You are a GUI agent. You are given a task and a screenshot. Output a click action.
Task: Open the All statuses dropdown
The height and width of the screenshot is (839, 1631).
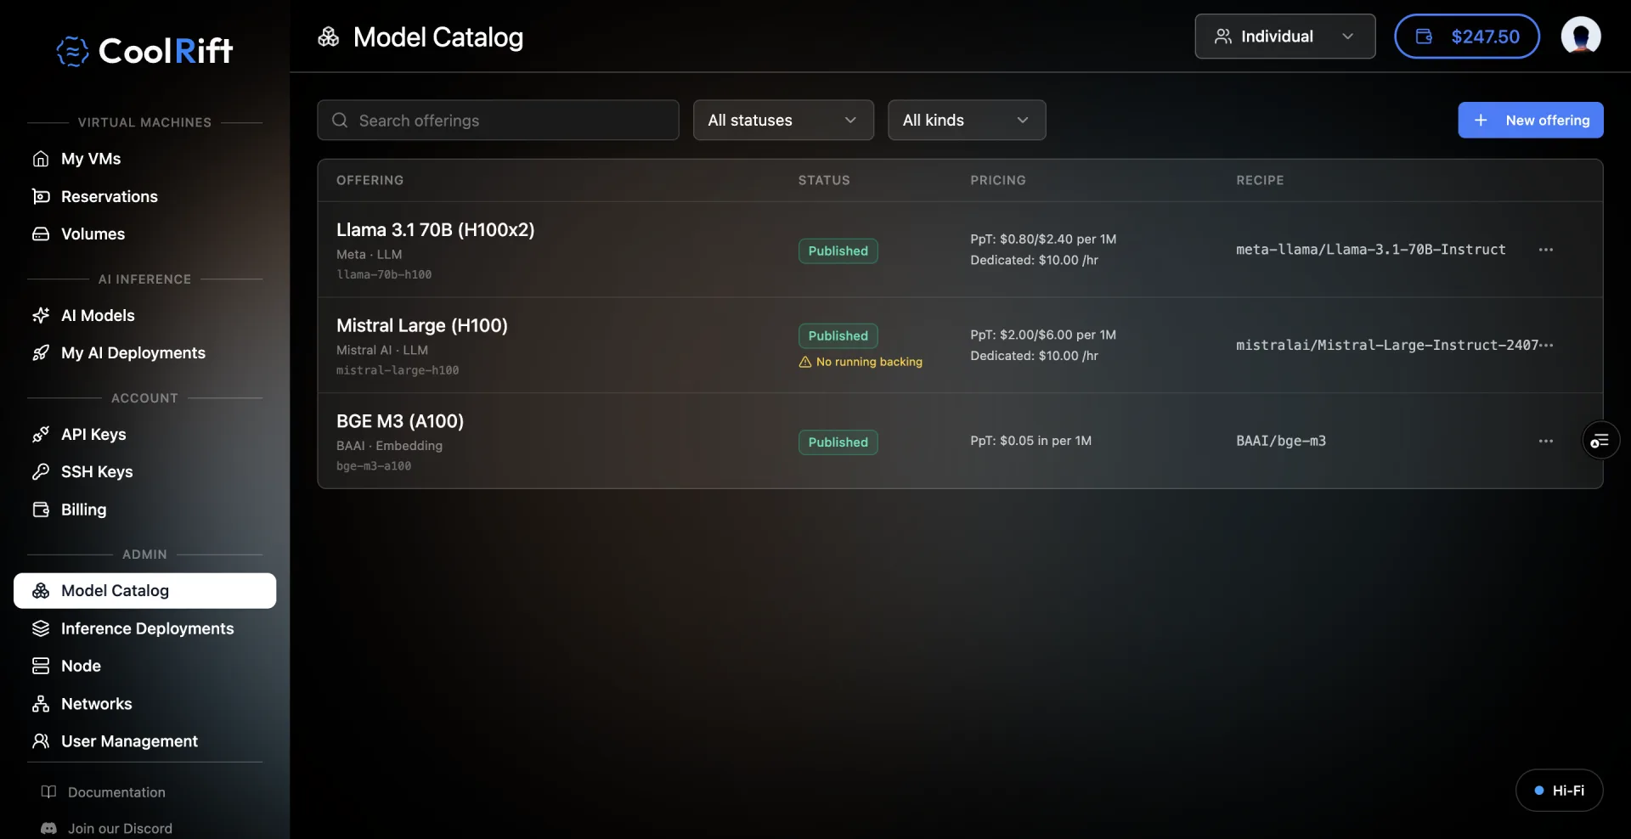pos(783,121)
